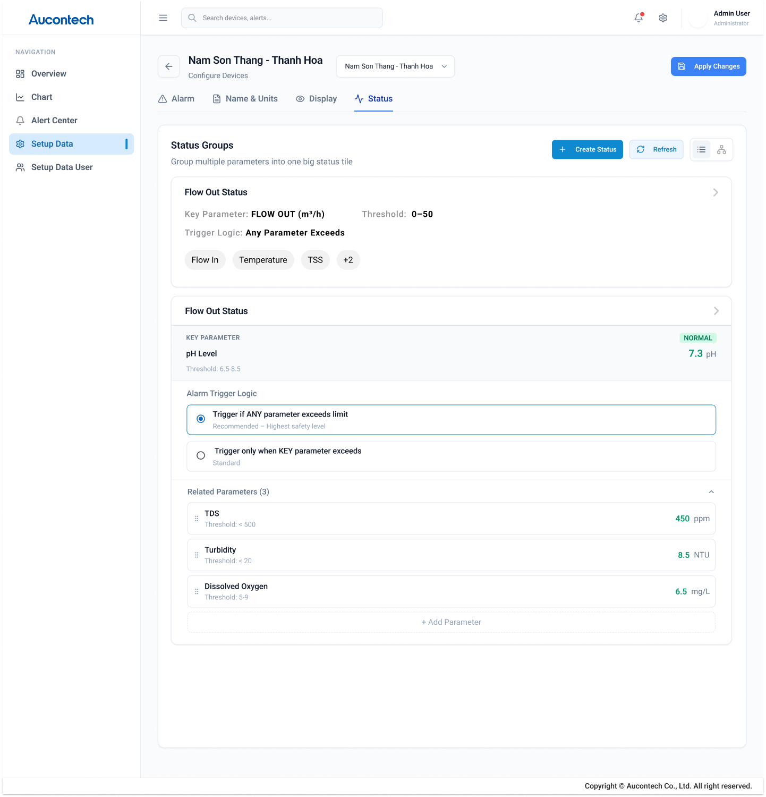Open notifications via the bell icon
766x797 pixels.
point(638,18)
